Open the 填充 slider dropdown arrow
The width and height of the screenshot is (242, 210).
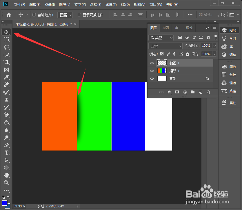pyautogui.click(x=214, y=54)
